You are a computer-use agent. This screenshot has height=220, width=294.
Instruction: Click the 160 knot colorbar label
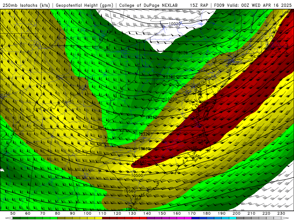click(177, 213)
